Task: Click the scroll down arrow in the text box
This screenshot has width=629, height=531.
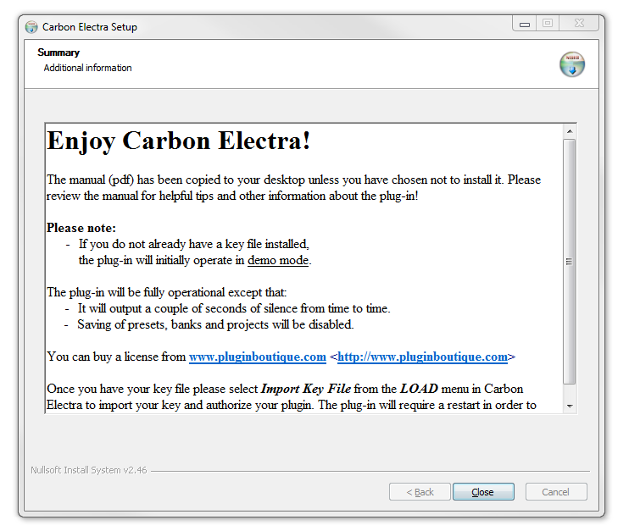Action: (x=569, y=407)
